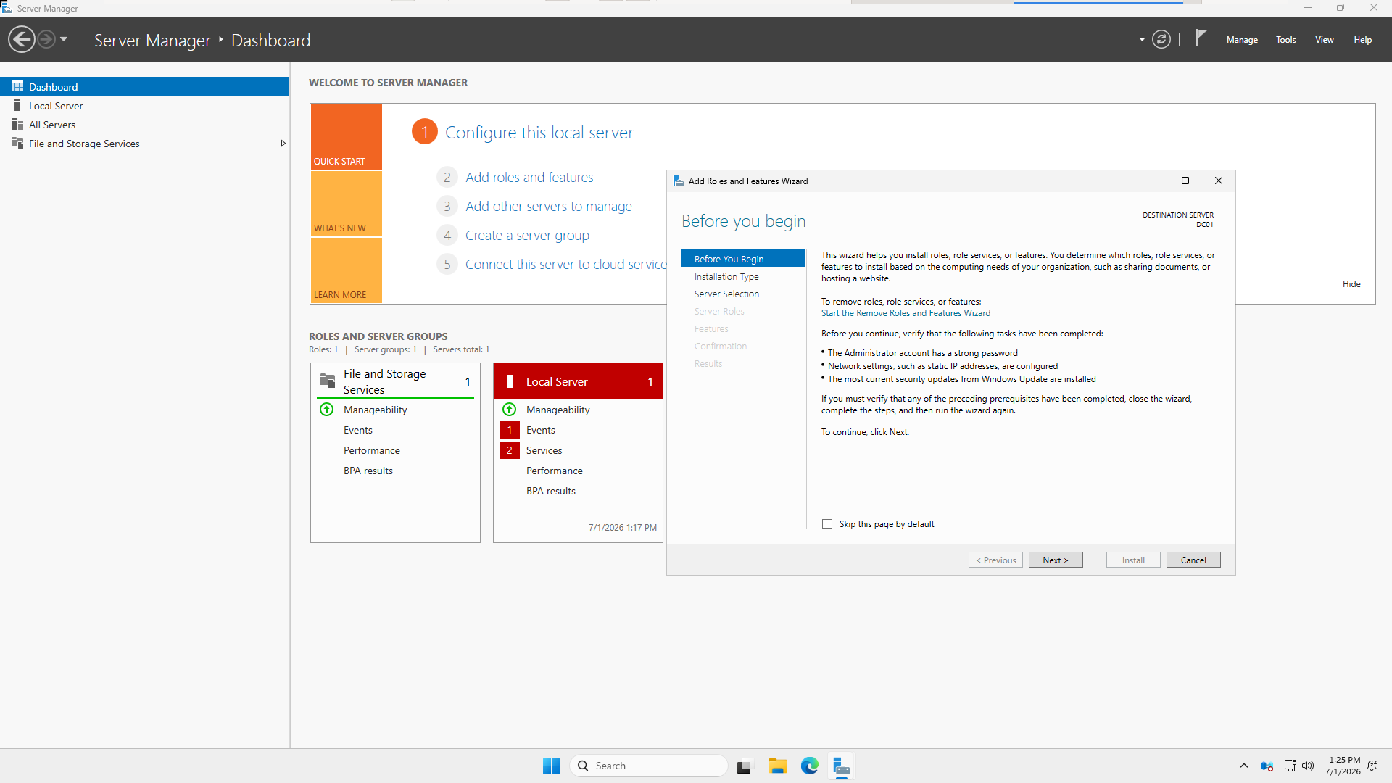
Task: Open Performance under the Local Server tile
Action: pos(555,471)
